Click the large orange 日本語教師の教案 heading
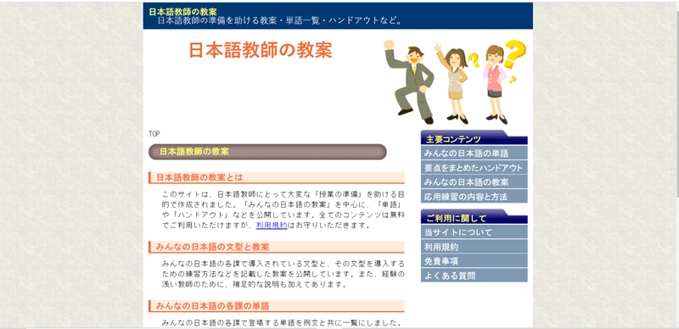 pyautogui.click(x=261, y=50)
